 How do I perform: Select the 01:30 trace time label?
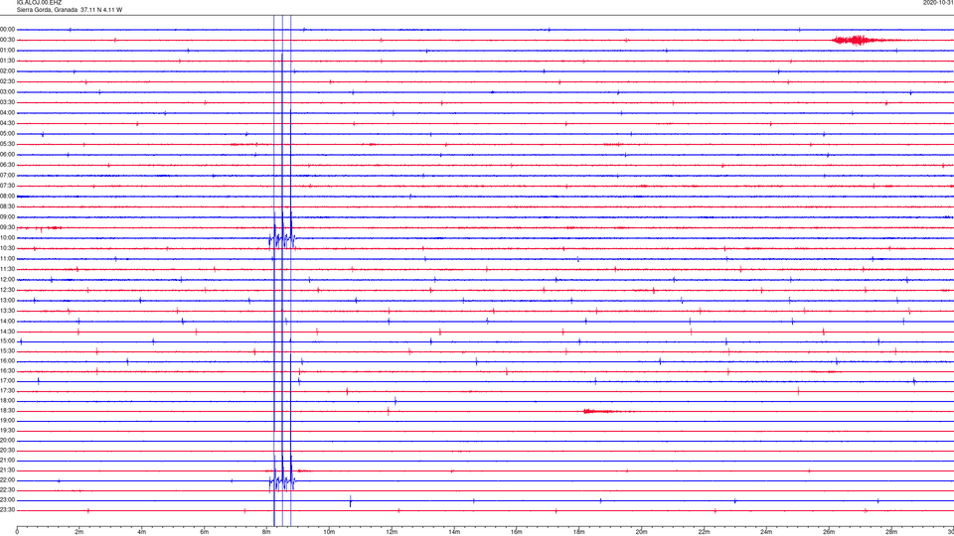7,61
